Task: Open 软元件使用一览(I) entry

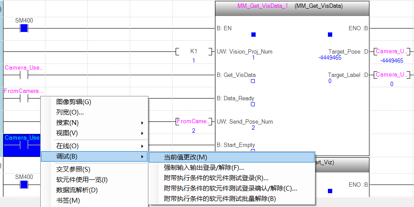Action: (94, 180)
